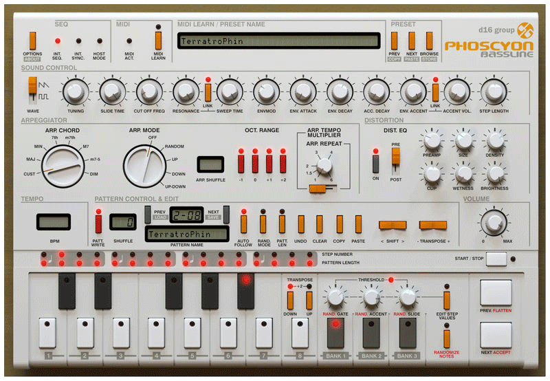The height and width of the screenshot is (381, 550).
Task: Click the pattern CLEAR button
Action: [319, 224]
